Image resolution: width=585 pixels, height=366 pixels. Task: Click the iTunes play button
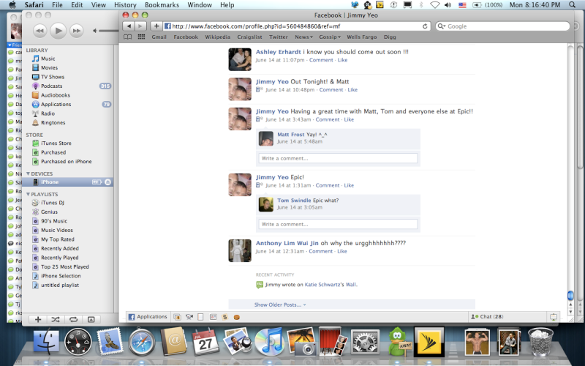point(58,31)
